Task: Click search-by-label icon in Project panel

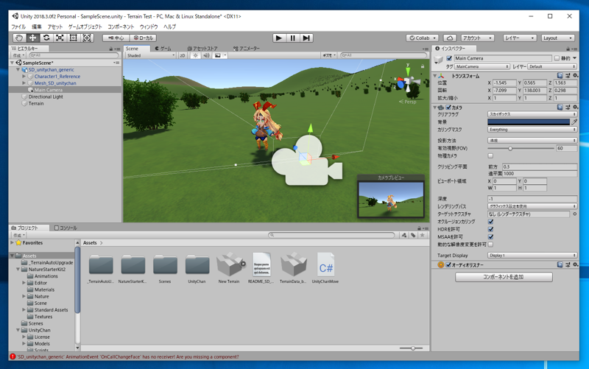Action: click(413, 235)
